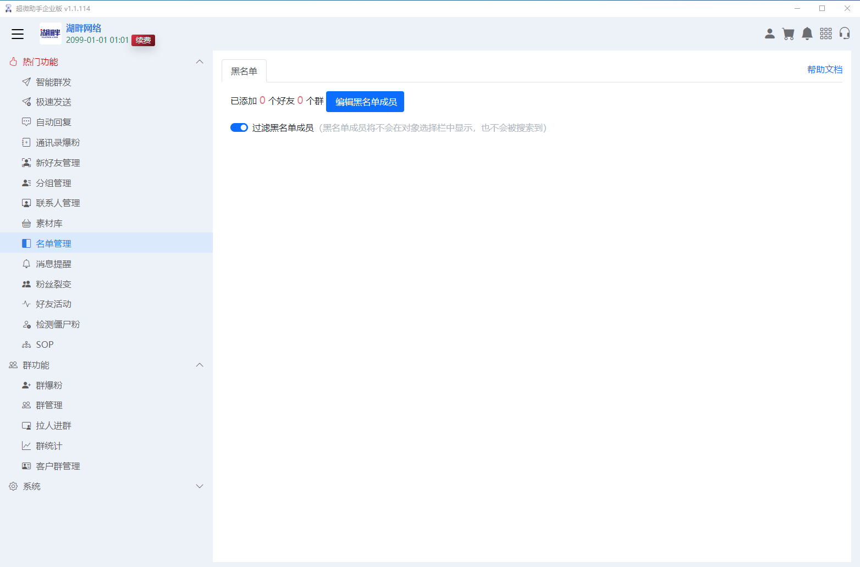860x567 pixels.
Task: Expand the 系统 section
Action: (200, 486)
